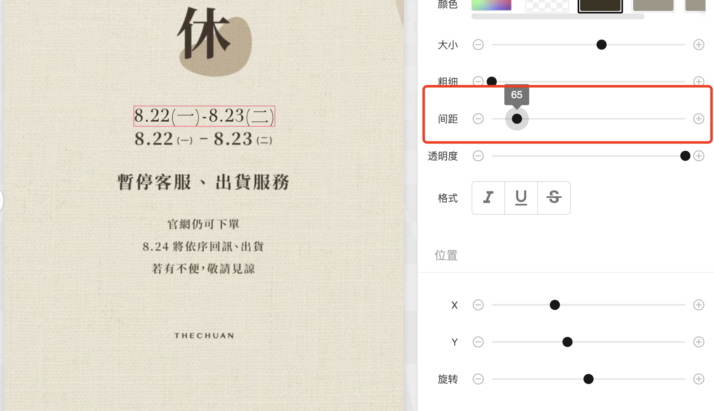Choose the transparent checkered color swatch
714x411 pixels.
547,5
